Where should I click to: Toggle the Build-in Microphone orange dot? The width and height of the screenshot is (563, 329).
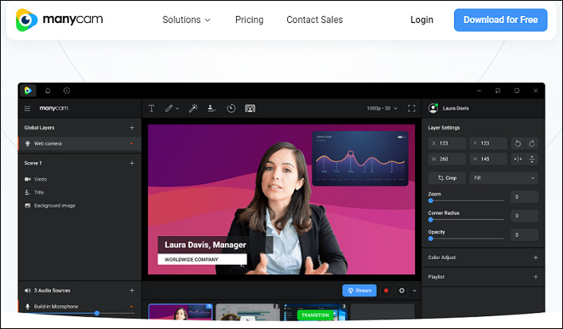pyautogui.click(x=131, y=307)
